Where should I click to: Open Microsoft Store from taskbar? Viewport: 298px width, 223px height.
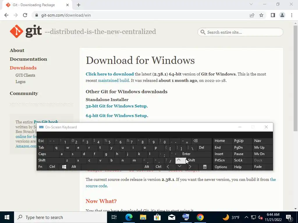157,217
